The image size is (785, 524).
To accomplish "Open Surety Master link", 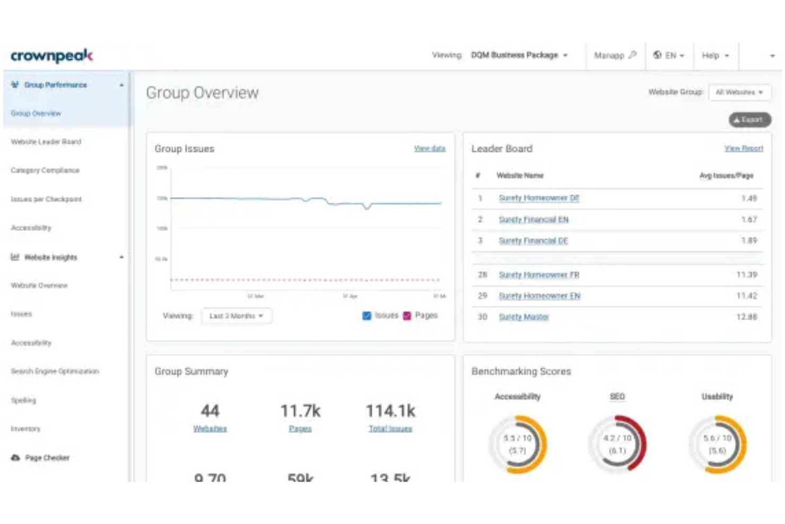I will pyautogui.click(x=524, y=317).
